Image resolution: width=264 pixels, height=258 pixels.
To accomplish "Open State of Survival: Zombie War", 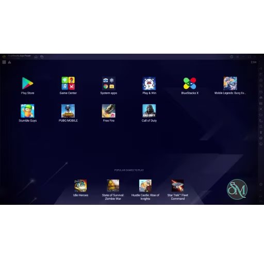I will (113, 186).
